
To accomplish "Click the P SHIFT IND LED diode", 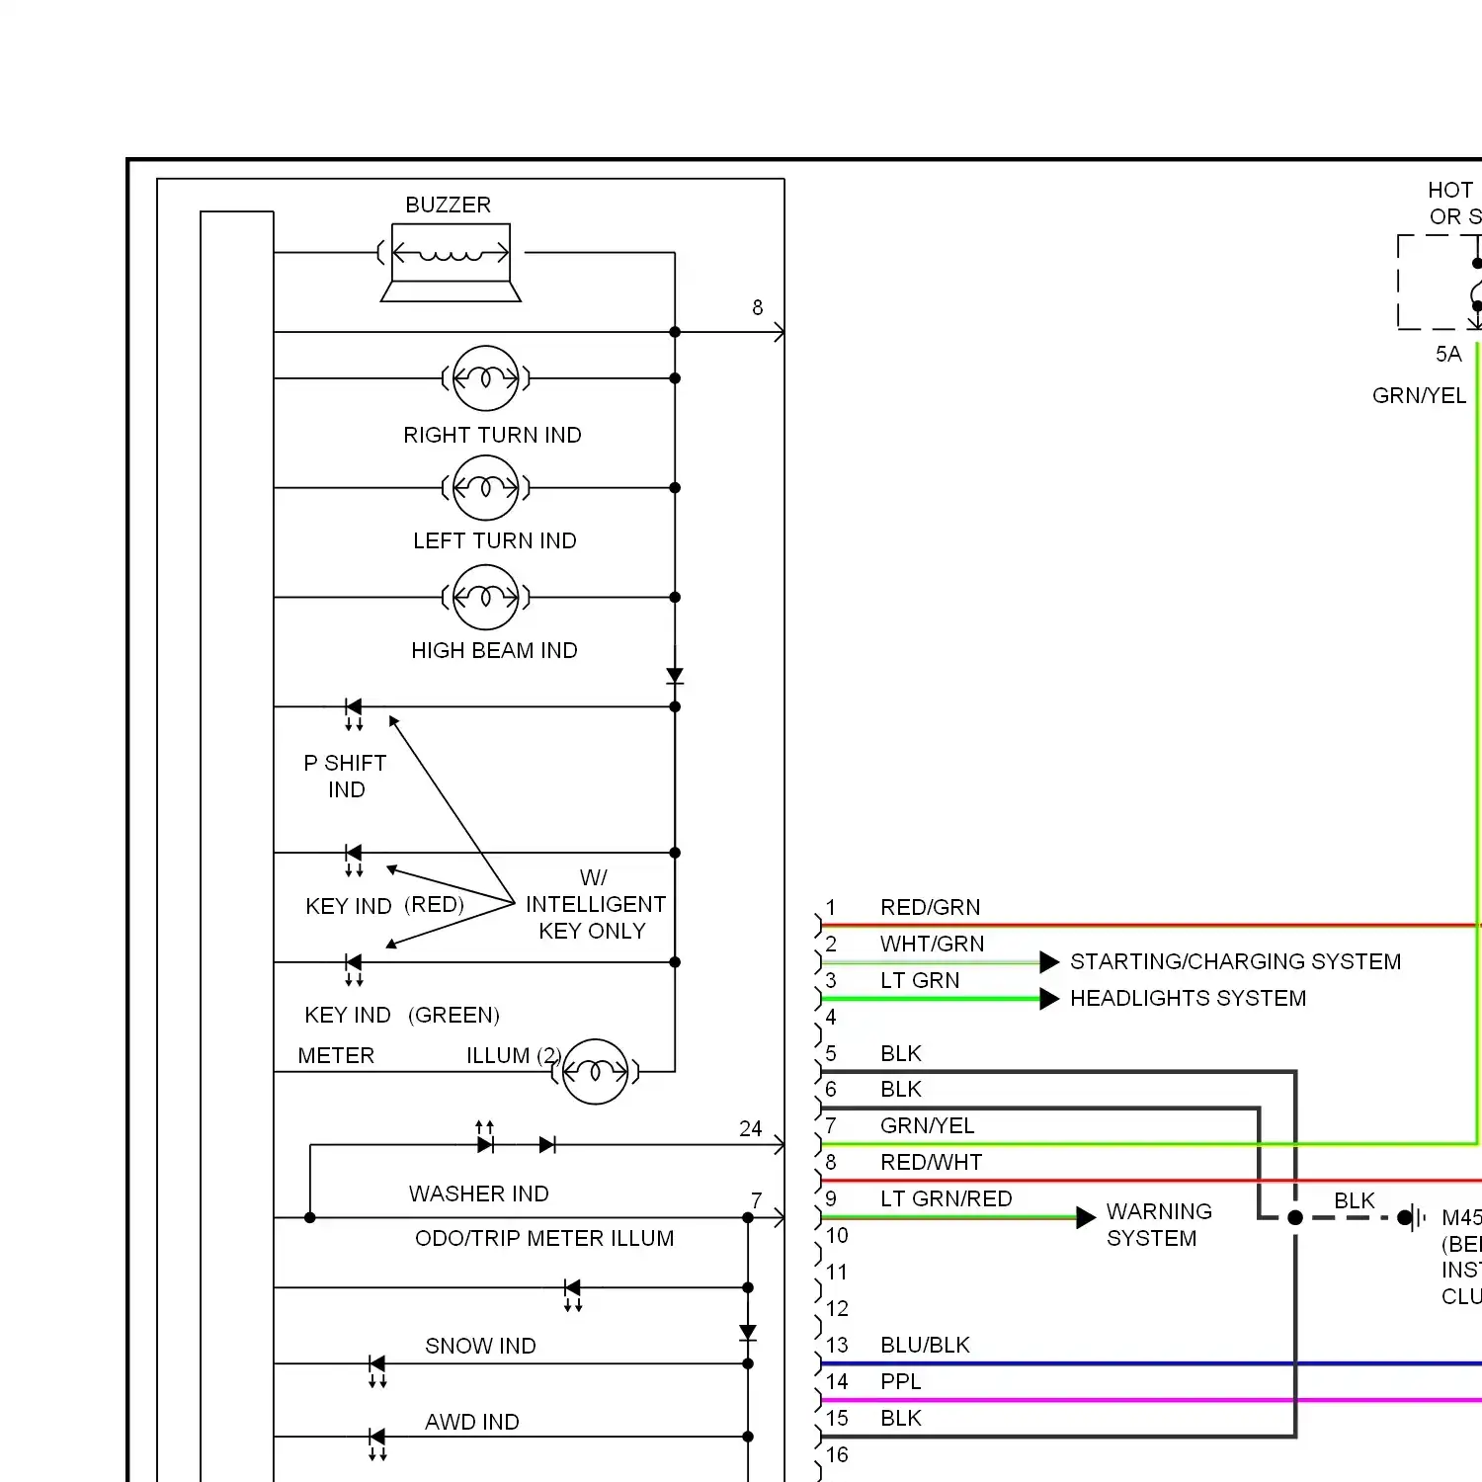I will tap(354, 713).
